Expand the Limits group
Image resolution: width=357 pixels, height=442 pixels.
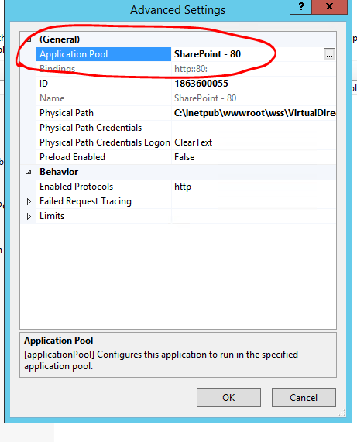coord(29,216)
